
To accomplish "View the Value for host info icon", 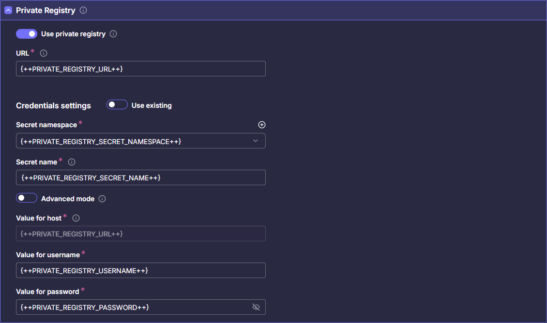I will [x=76, y=218].
